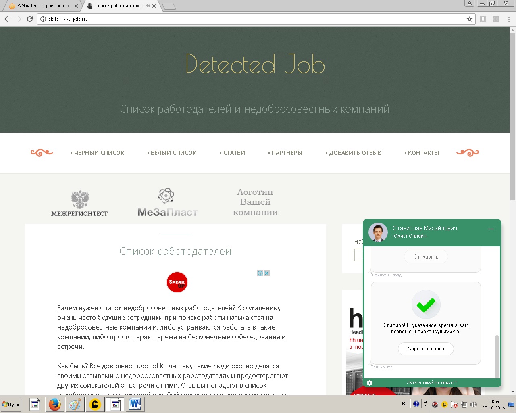Open the ad info (i) icon

260,273
